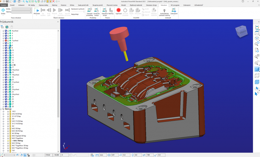Click the wireframe box view icon in the right toolbar
The width and height of the screenshot is (260, 157).
coord(257,33)
